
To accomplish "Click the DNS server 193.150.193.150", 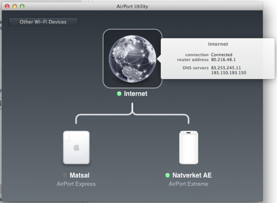I will [x=229, y=73].
